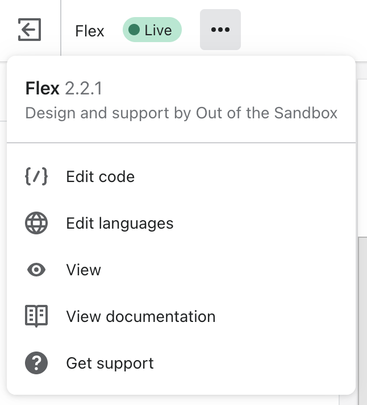Screen dimensions: 367x405
Task: Choose "Get support" menu item text
Action: pos(110,363)
